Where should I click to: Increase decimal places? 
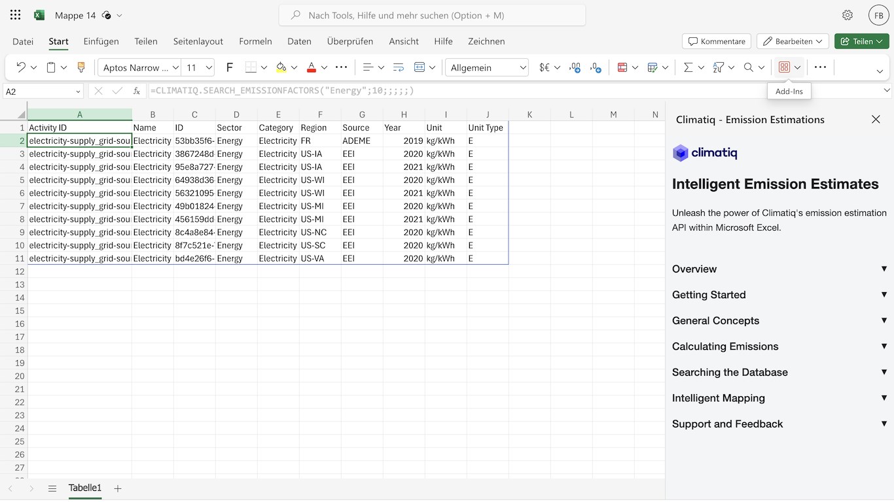596,67
